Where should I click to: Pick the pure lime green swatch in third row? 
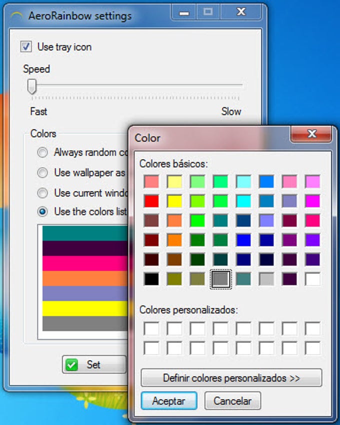click(197, 220)
